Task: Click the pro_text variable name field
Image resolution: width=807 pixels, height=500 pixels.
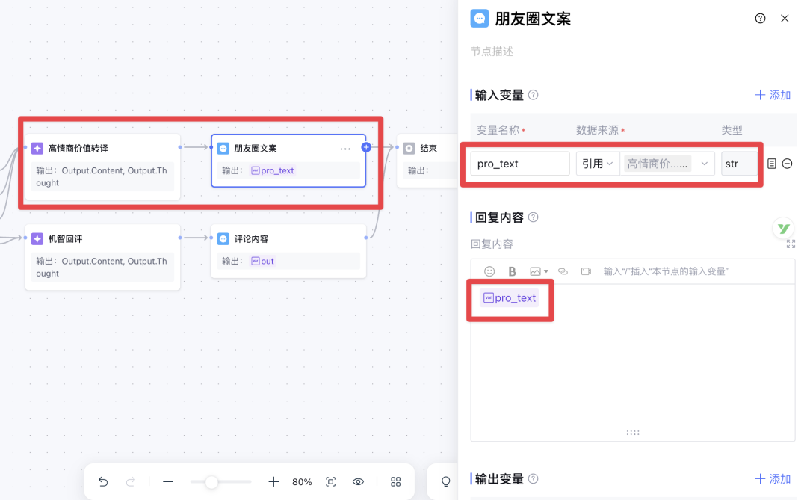Action: [520, 164]
